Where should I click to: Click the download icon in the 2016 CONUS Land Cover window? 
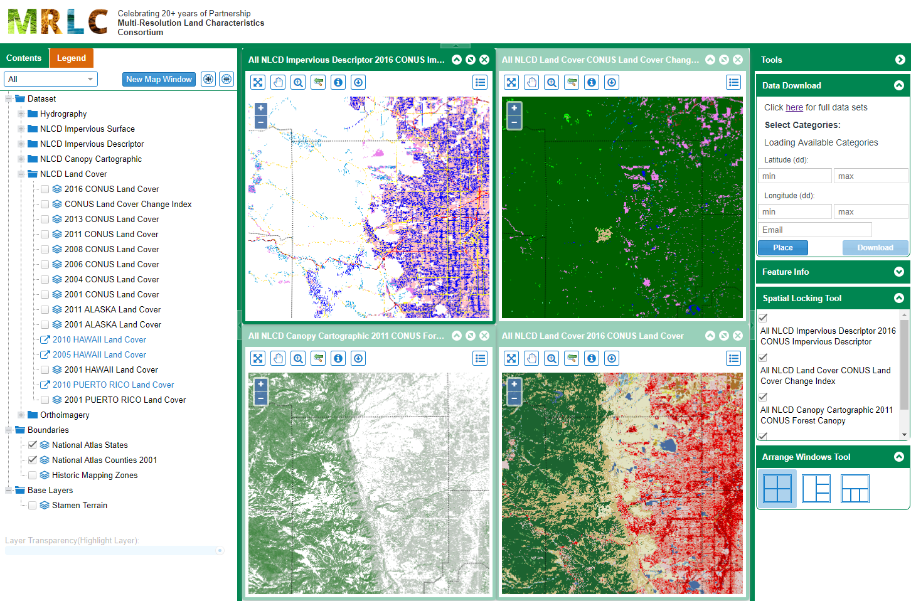[x=612, y=358]
